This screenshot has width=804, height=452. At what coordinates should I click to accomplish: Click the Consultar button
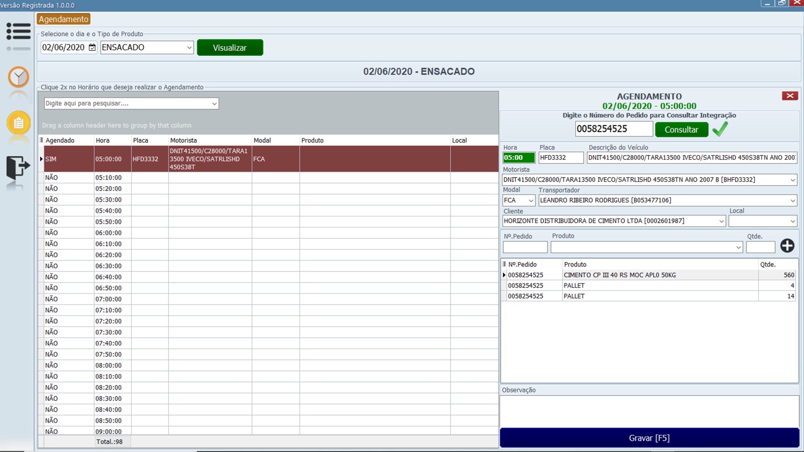pos(681,130)
